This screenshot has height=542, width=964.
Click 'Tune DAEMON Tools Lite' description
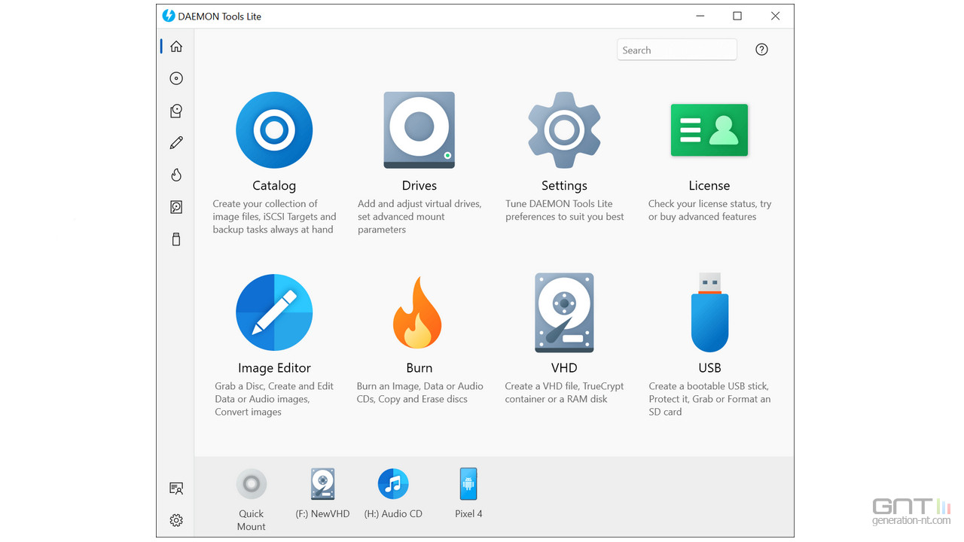[564, 210]
